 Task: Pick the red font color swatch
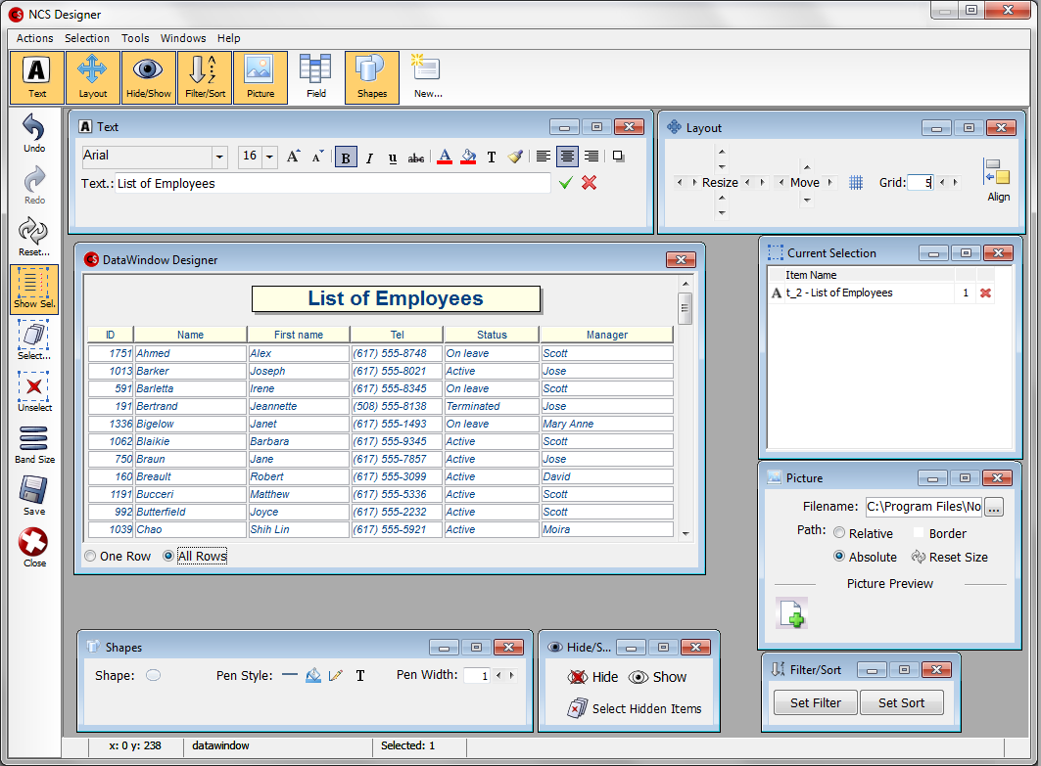pyautogui.click(x=444, y=158)
